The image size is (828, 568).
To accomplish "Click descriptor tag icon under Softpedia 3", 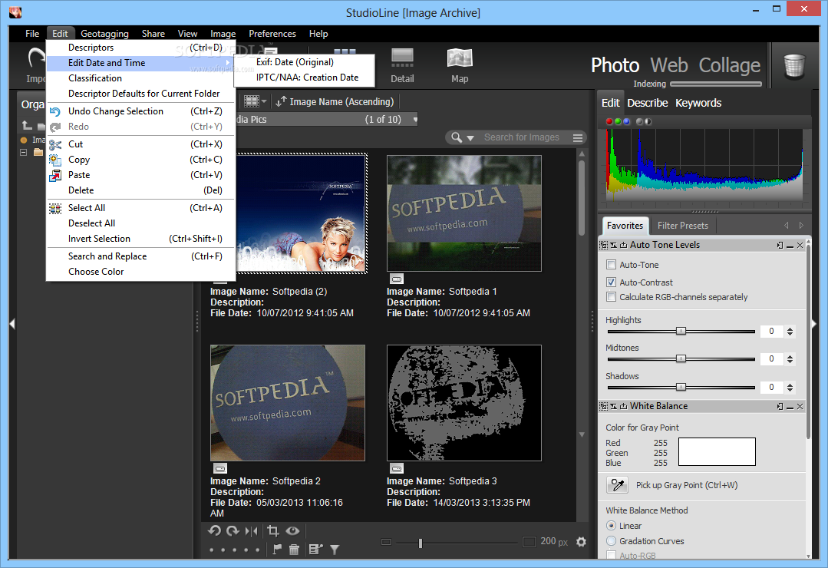I will point(397,468).
